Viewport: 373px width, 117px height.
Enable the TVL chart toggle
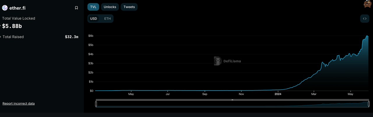(93, 7)
